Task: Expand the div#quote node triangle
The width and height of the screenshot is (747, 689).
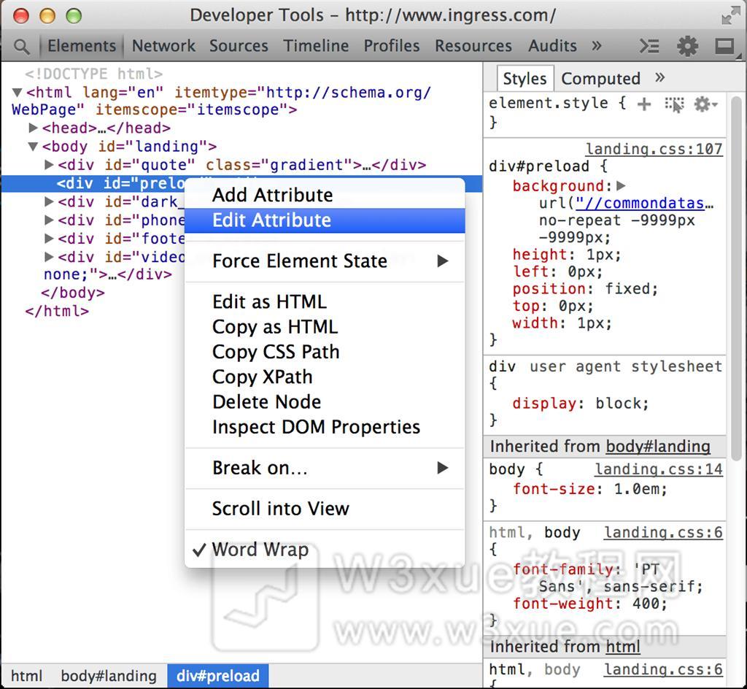Action: pos(49,165)
